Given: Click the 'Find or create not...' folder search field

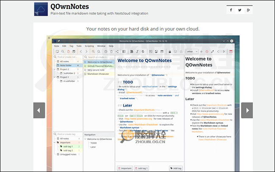Looking at the screenshot, I should 68,57.
